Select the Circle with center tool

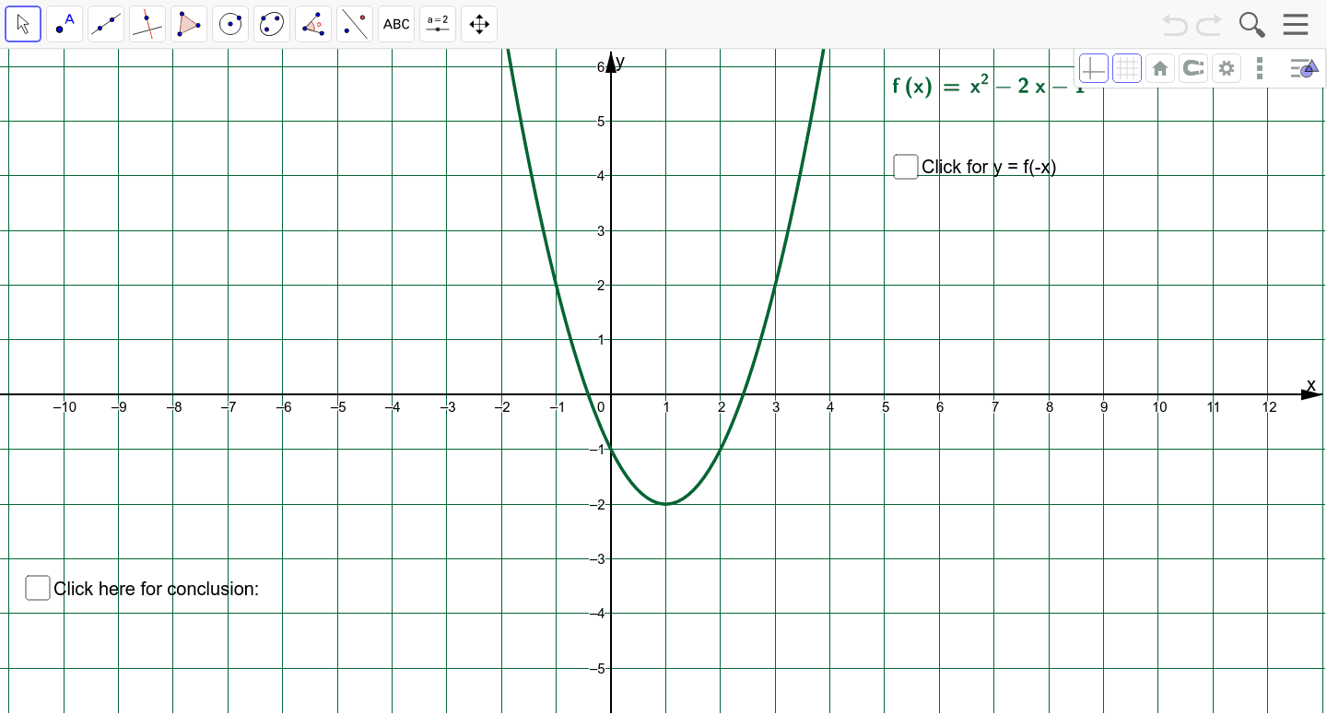pos(230,24)
